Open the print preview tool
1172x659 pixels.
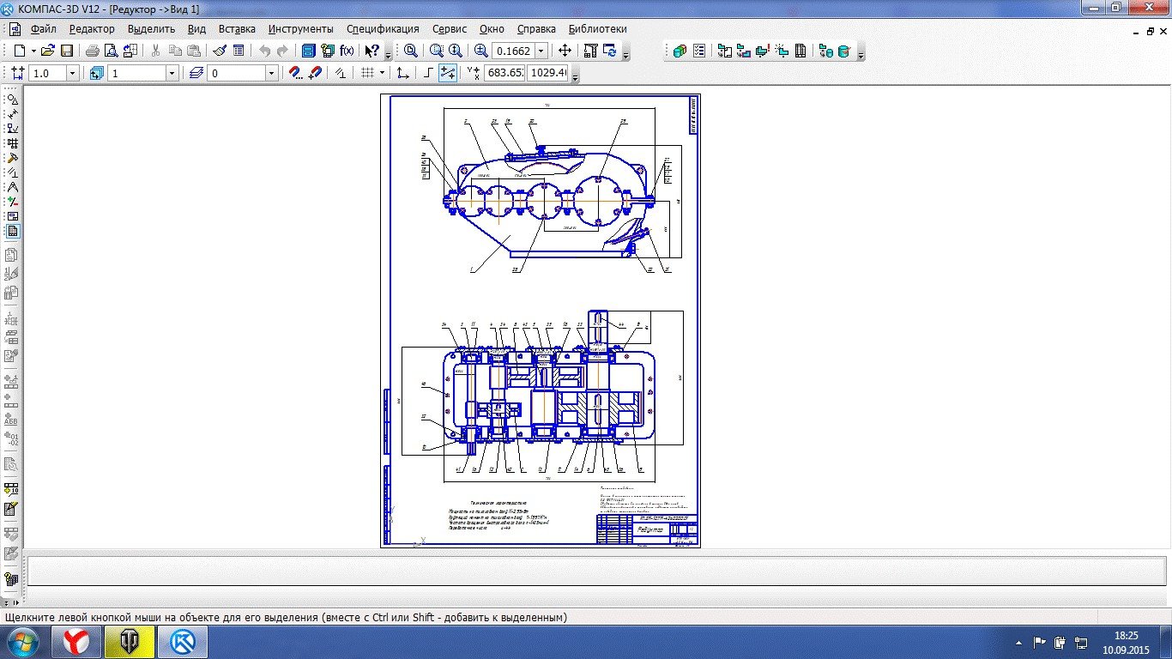click(111, 51)
